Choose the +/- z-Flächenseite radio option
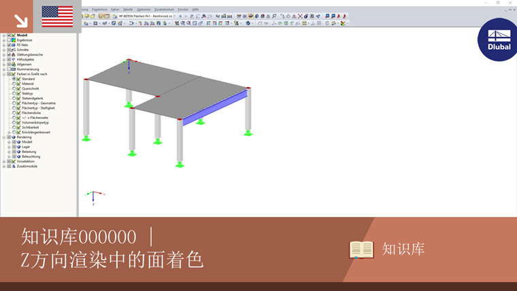 (14, 118)
